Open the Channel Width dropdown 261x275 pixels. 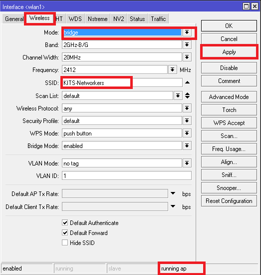[x=187, y=57]
